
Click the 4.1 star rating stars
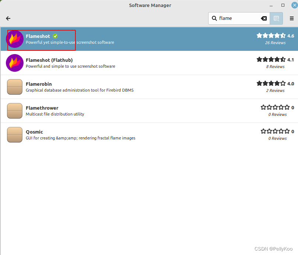tap(271, 60)
